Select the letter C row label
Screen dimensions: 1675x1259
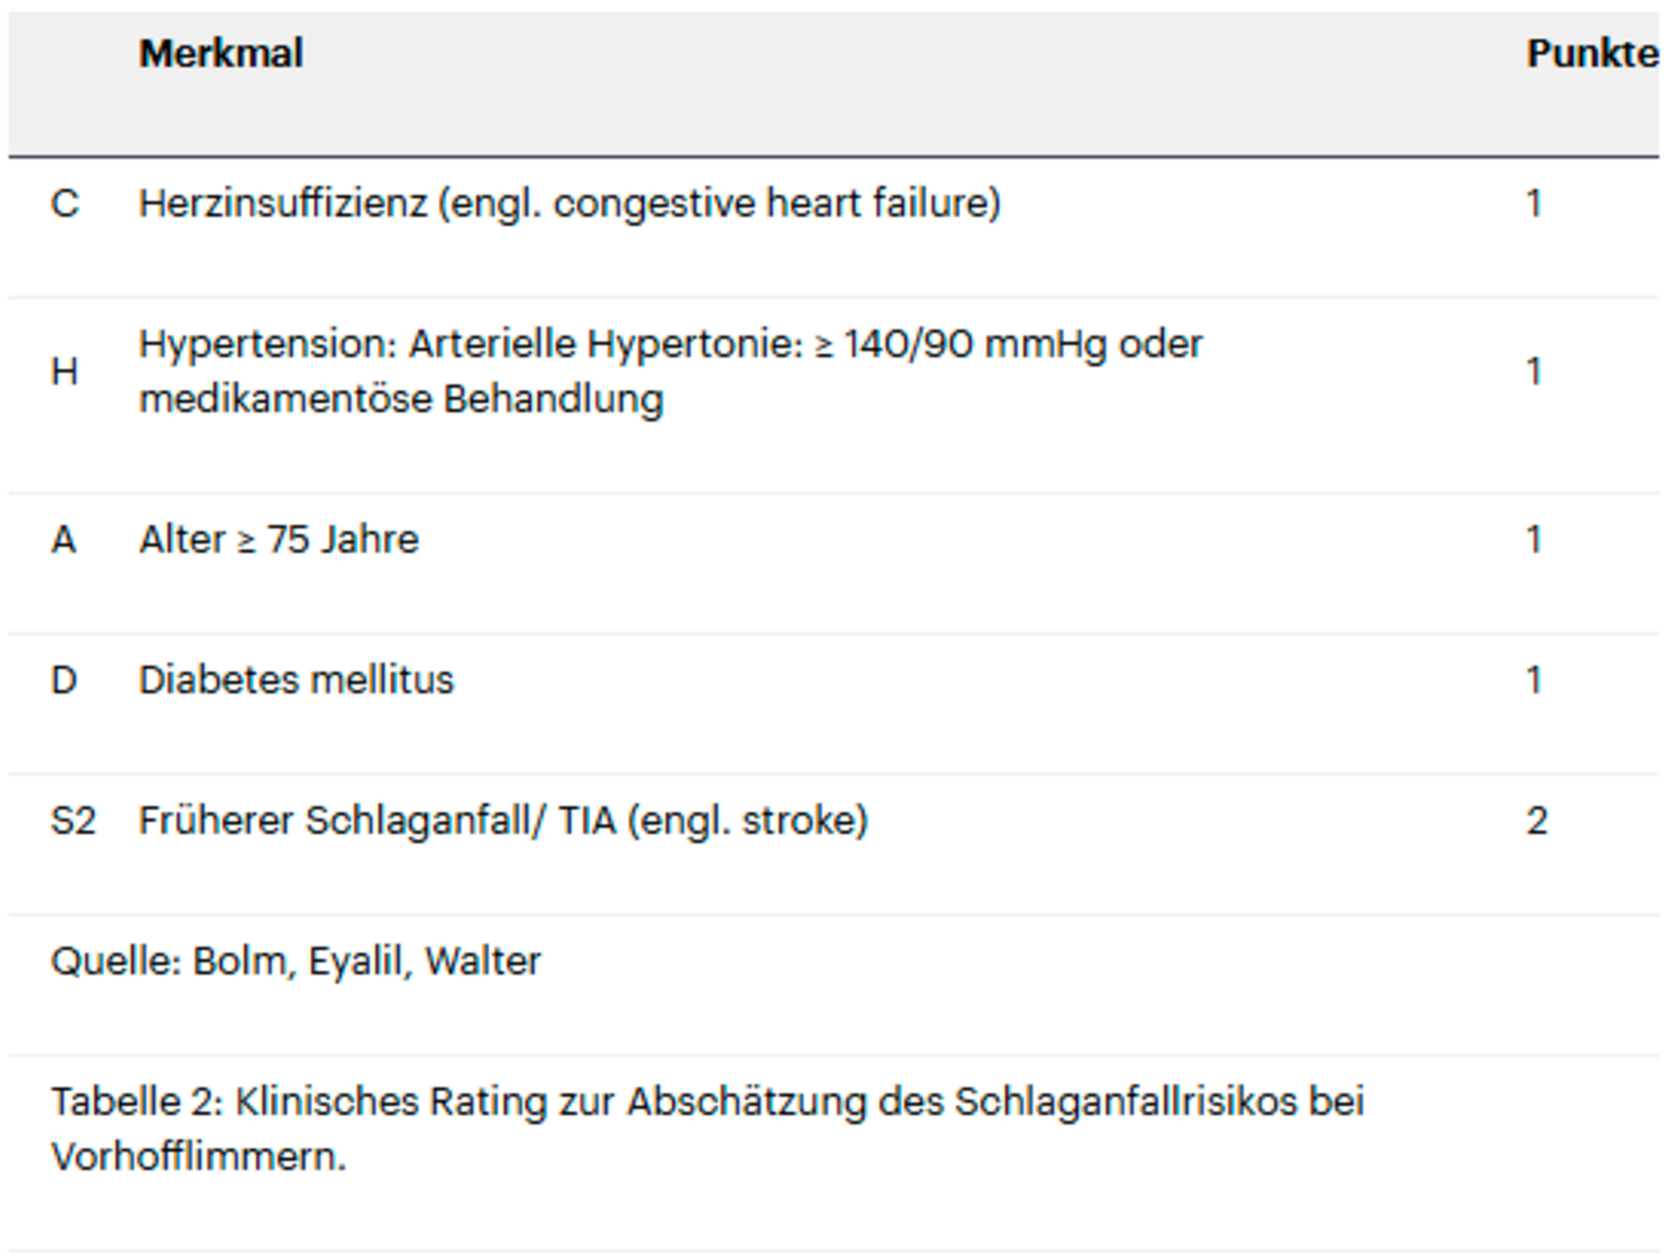click(x=65, y=204)
